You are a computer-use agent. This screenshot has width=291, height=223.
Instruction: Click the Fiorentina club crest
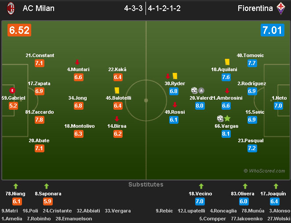pyautogui.click(x=280, y=8)
